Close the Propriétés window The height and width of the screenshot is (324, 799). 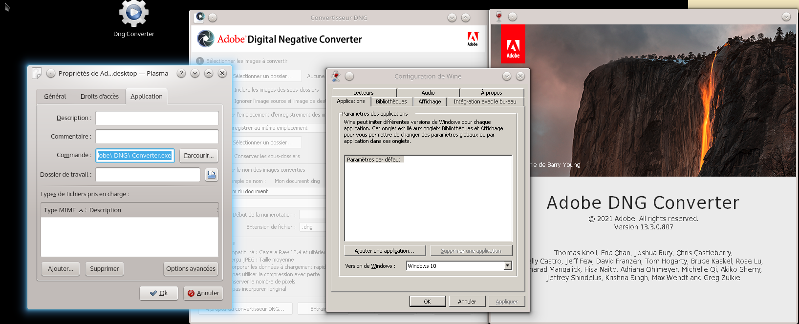(222, 73)
